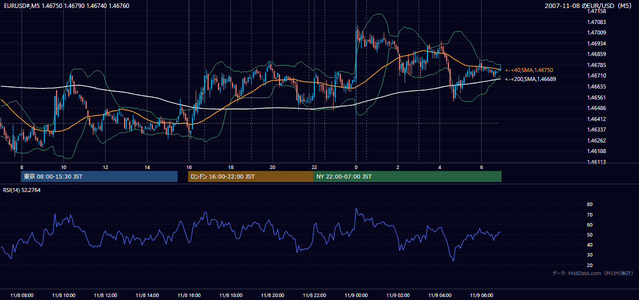This screenshot has height=300, width=639.
Task: Select the 40 SMA 1.46750 label
Action: coord(529,70)
